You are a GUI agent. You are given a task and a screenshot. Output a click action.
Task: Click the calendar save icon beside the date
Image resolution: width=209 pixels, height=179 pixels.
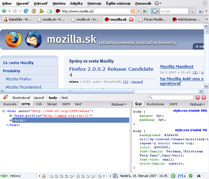116,176
